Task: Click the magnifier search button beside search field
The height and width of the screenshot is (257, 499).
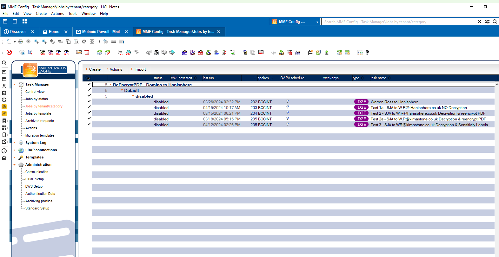Action: (495, 22)
